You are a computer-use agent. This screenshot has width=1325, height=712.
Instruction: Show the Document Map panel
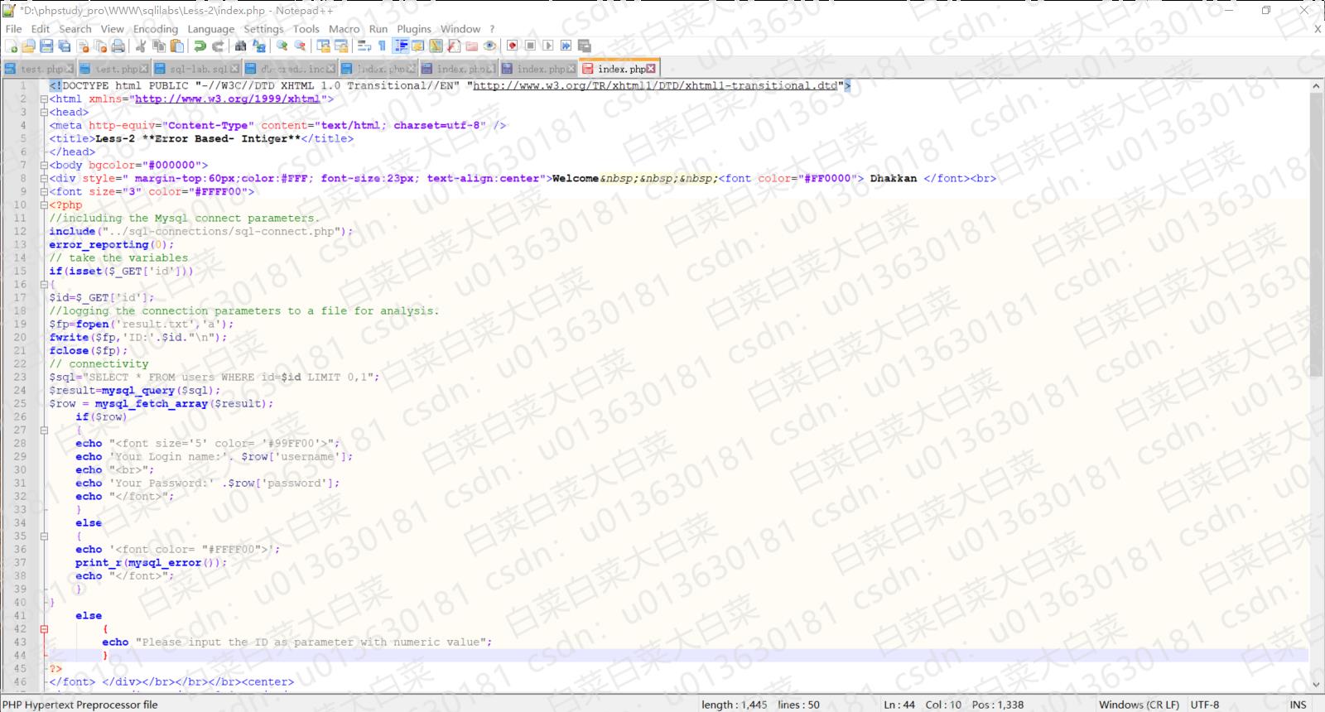436,46
